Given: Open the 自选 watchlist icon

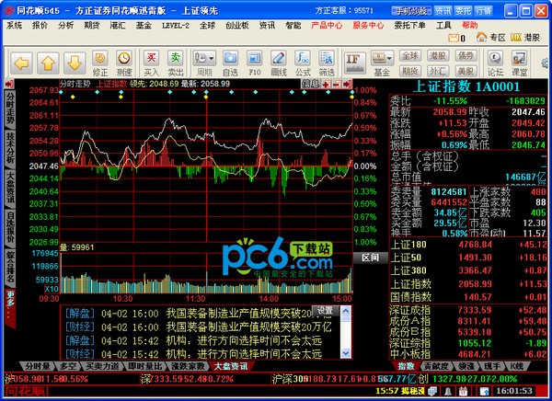Looking at the screenshot, I should point(231,63).
